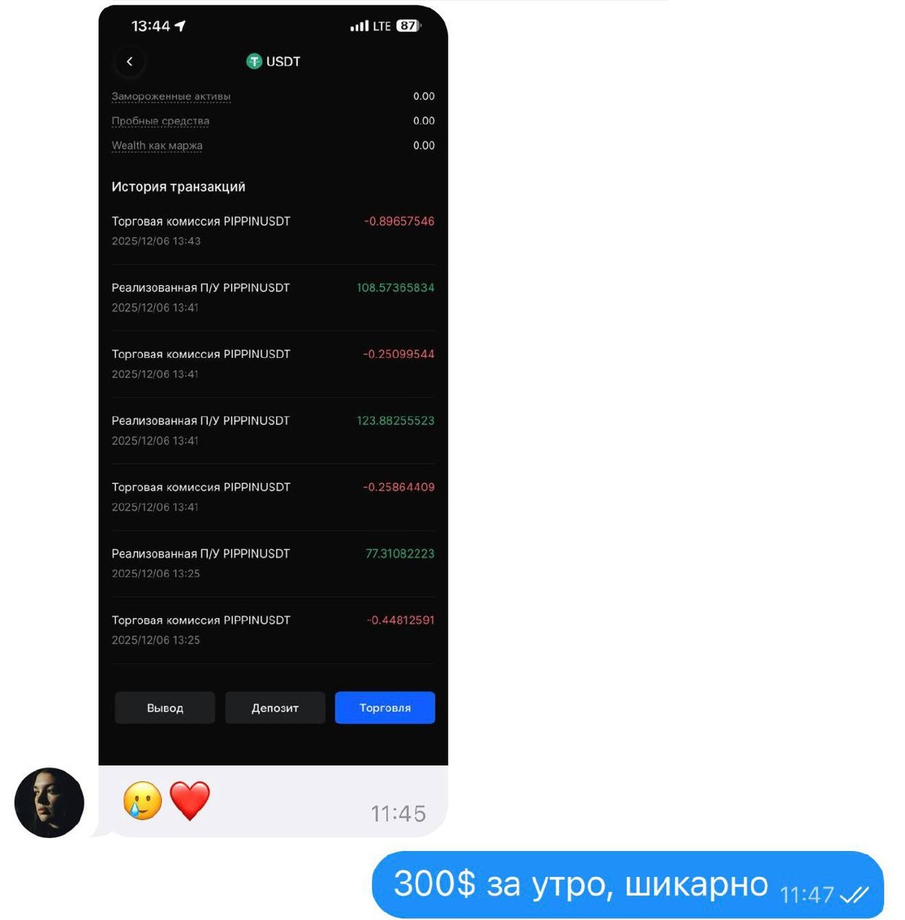Open the Замороженные активы label

[171, 97]
